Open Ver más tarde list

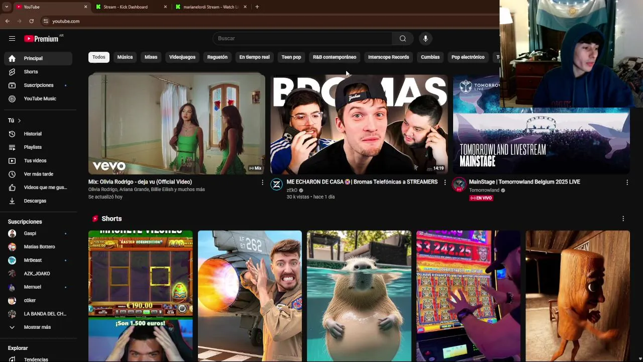pos(38,174)
